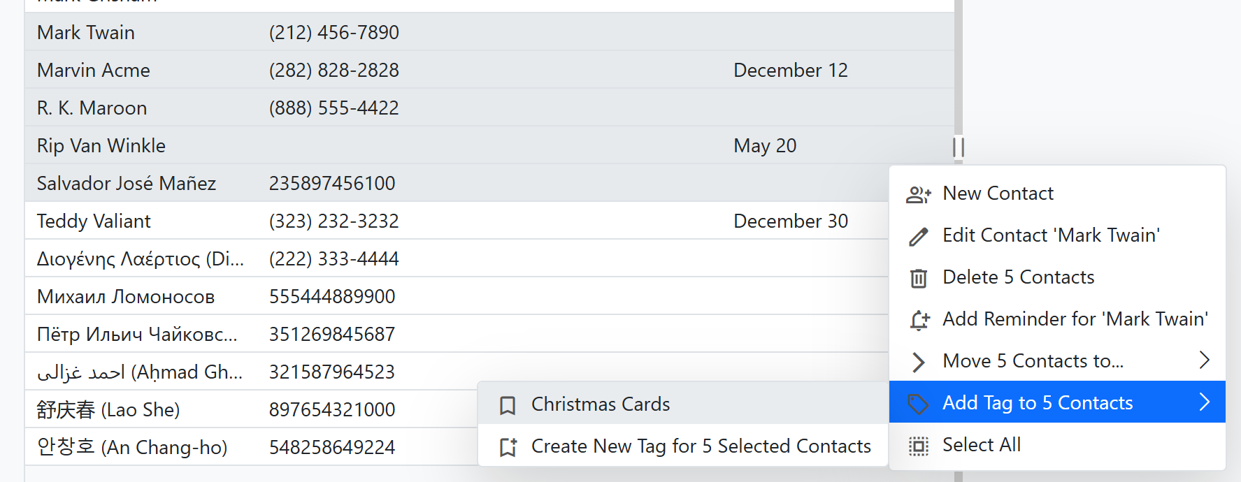This screenshot has height=482, width=1241.
Task: Apply the Christmas Cards tag
Action: tap(600, 404)
